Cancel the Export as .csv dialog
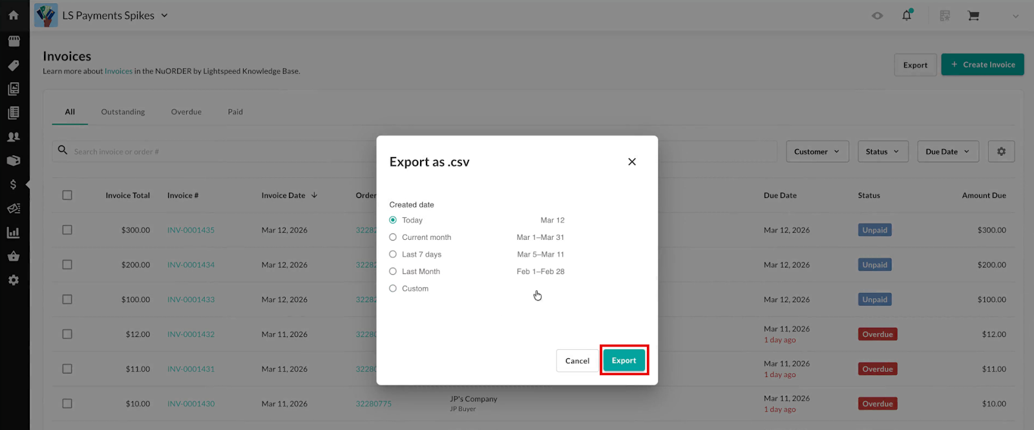This screenshot has height=430, width=1034. (577, 361)
